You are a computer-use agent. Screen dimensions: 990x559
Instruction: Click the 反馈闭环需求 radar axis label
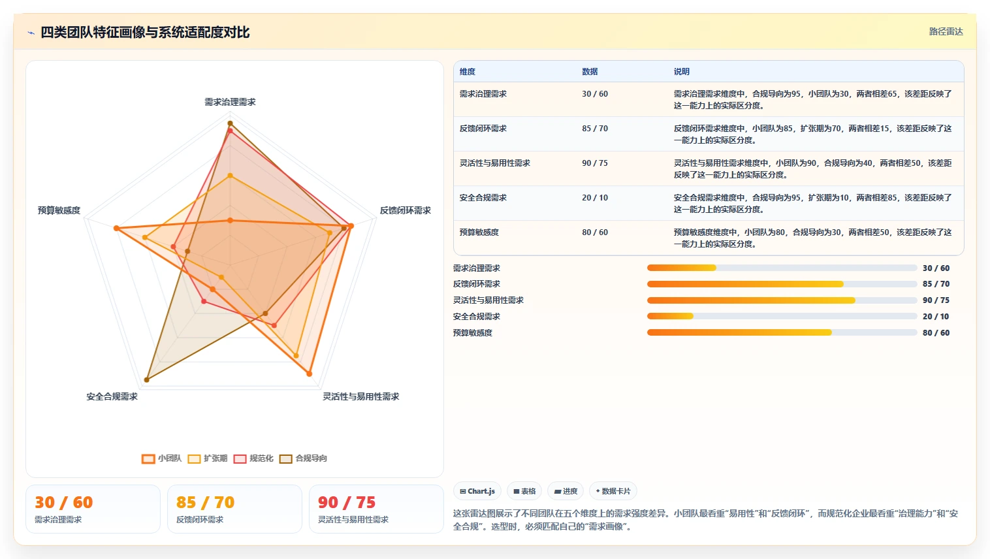pos(406,210)
